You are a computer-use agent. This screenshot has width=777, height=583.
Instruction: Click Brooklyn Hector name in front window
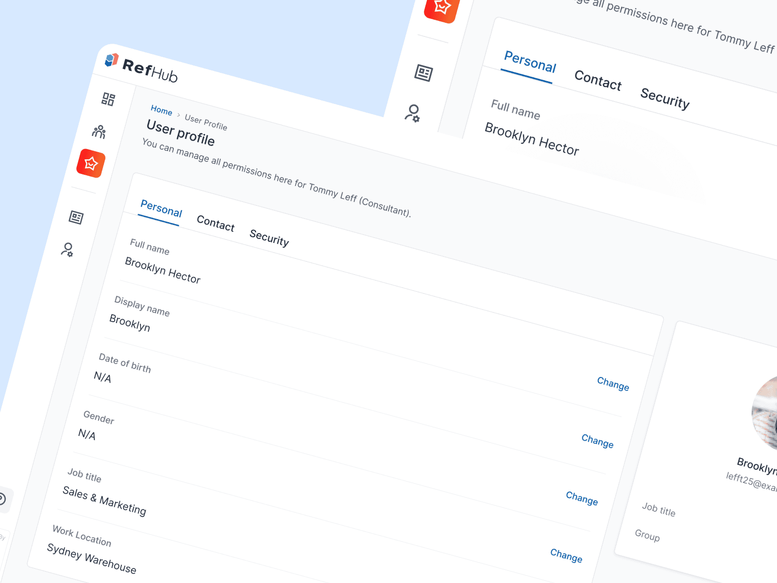(163, 270)
